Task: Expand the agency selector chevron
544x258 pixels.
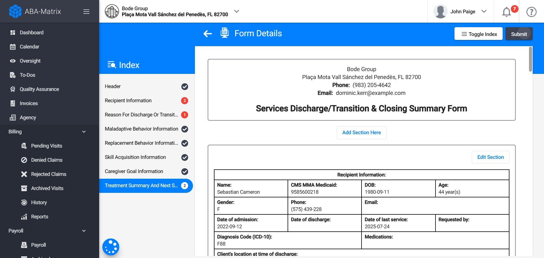Action: tap(237, 11)
